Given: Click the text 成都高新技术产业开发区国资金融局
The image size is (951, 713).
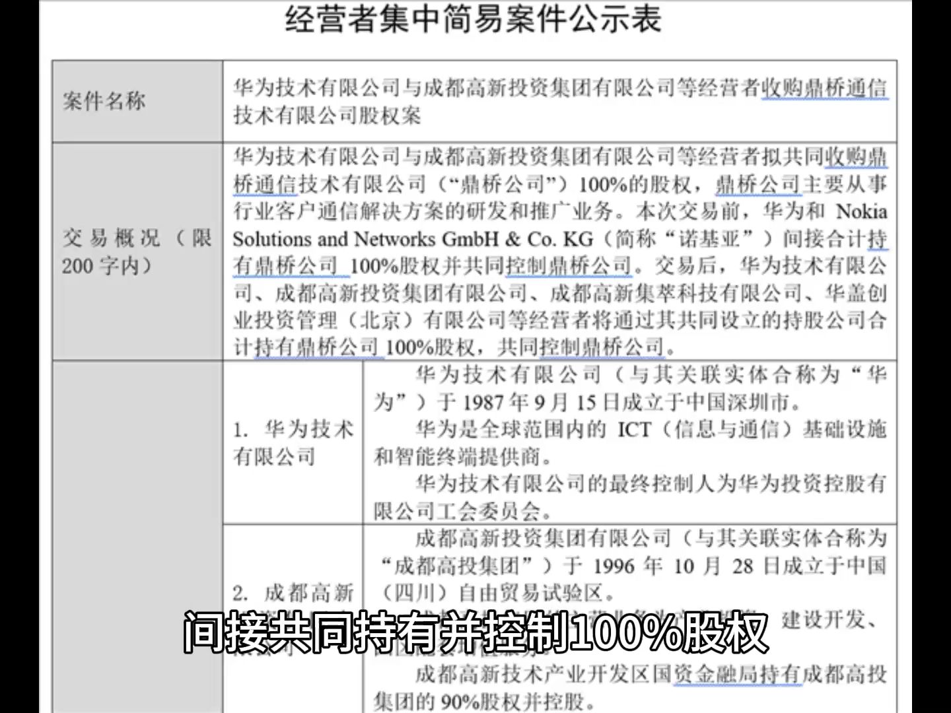Looking at the screenshot, I should tap(586, 674).
